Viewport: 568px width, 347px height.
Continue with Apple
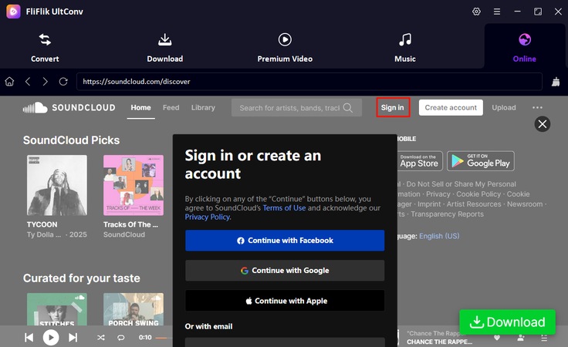[x=285, y=301]
